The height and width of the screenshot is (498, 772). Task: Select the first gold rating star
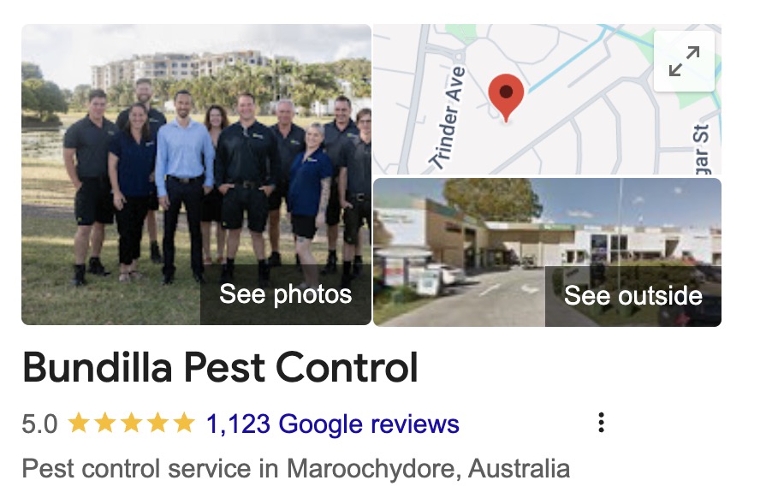(x=79, y=423)
